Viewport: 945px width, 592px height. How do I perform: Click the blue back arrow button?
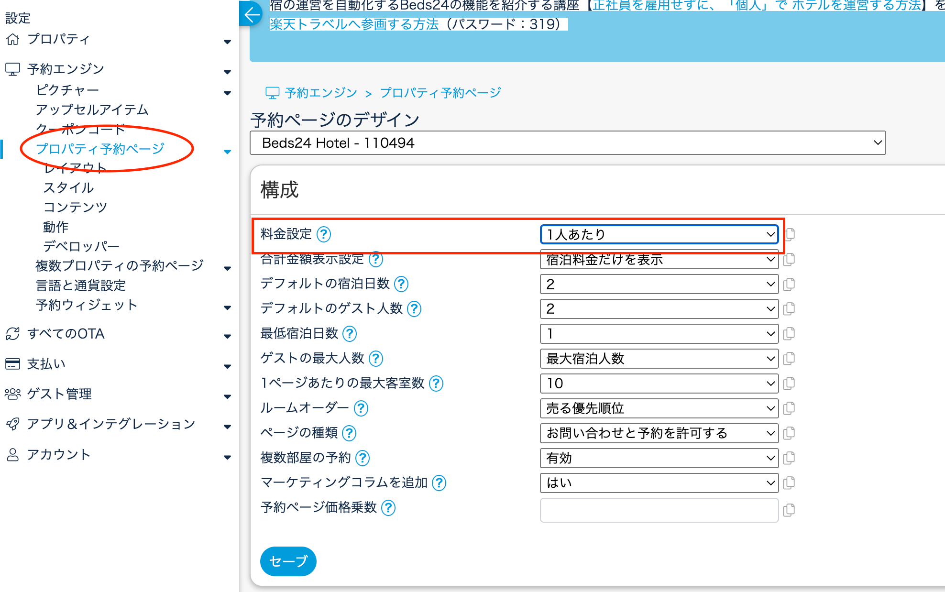252,15
